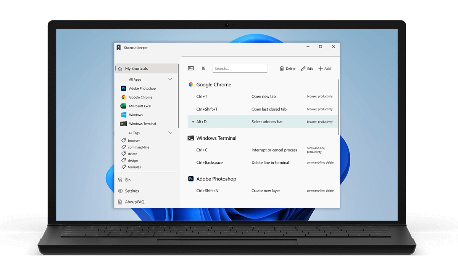Viewport: 458px width, 276px height.
Task: Collapse the All Tags section chevron
Action: click(170, 133)
